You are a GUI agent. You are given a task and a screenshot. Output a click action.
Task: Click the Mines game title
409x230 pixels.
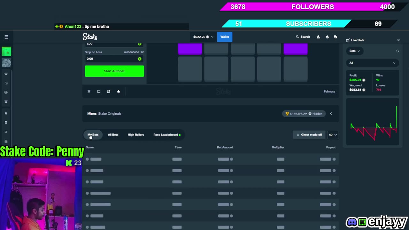coord(92,114)
